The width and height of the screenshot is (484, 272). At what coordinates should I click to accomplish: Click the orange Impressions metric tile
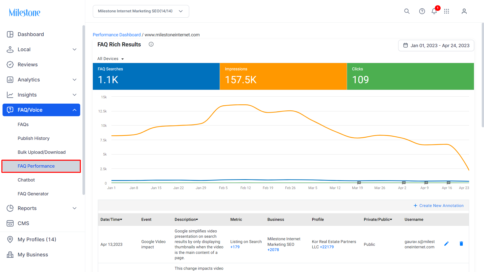click(x=283, y=76)
